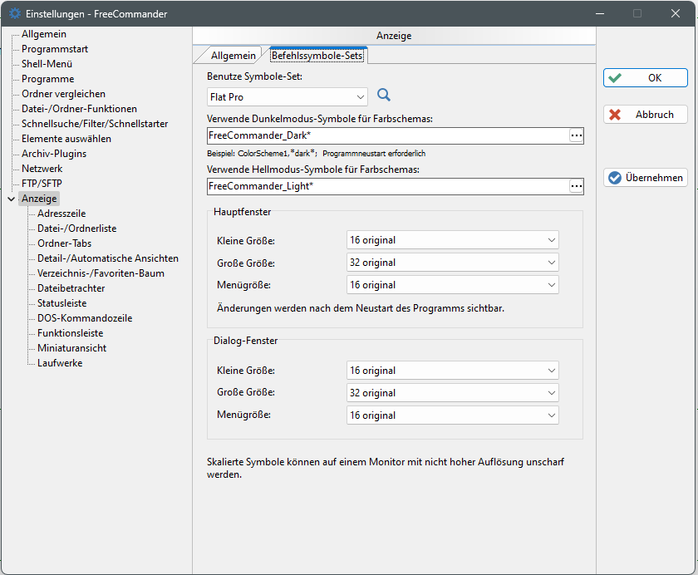
Task: Select Dateibetrachter in the tree
Action: pos(71,288)
